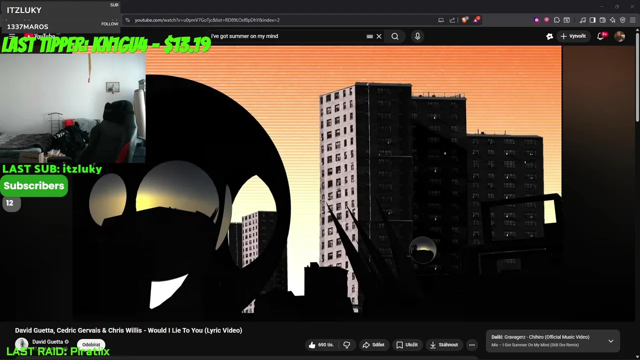640x360 pixels.
Task: Open the three-dot more actions menu
Action: (472, 344)
